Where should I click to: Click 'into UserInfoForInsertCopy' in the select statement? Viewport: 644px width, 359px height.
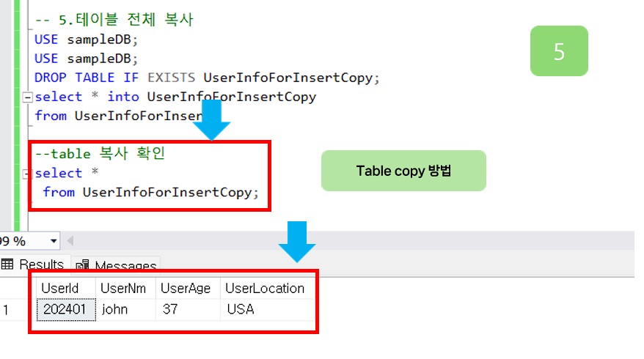coord(211,97)
